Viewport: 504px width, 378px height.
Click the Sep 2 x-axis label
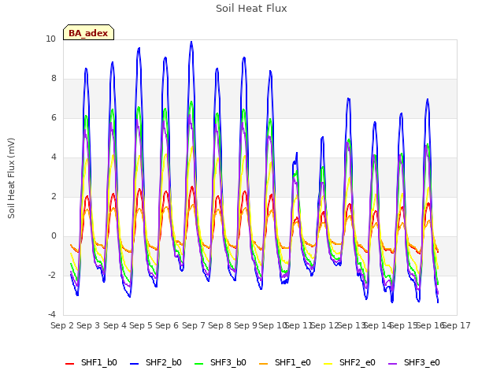[62, 325]
